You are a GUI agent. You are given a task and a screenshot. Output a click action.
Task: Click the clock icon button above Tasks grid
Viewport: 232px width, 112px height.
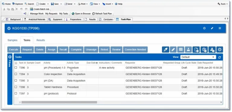click(220, 50)
